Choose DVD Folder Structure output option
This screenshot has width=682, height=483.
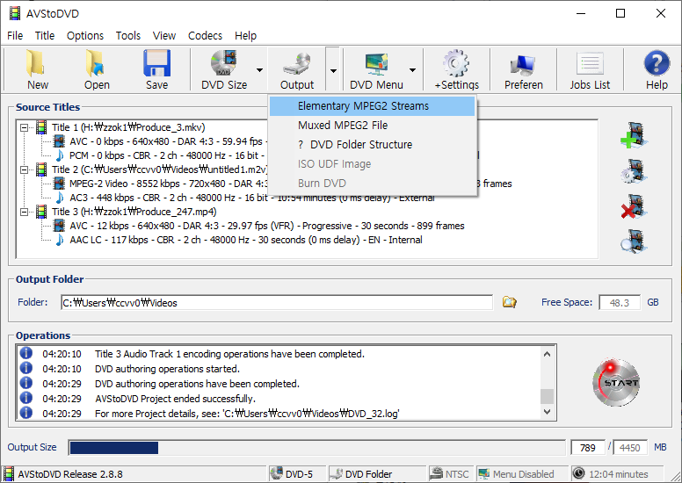point(372,144)
